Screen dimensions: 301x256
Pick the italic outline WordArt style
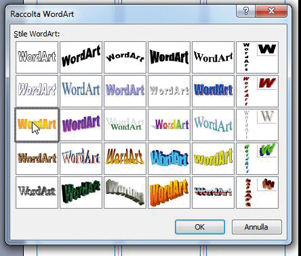pyautogui.click(x=37, y=91)
